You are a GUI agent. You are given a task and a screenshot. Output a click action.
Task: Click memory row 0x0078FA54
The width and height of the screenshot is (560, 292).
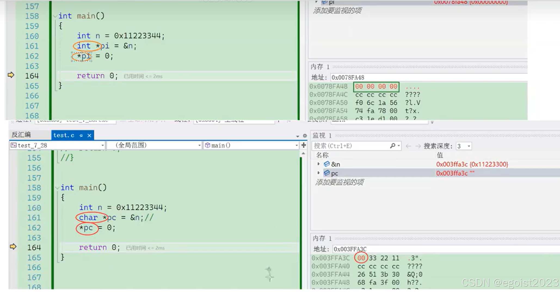[365, 111]
